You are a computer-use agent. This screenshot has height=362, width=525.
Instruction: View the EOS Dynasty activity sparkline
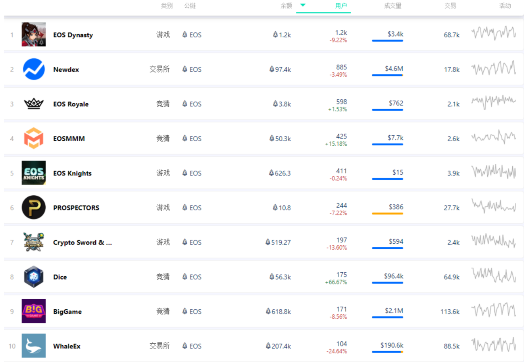coord(494,33)
